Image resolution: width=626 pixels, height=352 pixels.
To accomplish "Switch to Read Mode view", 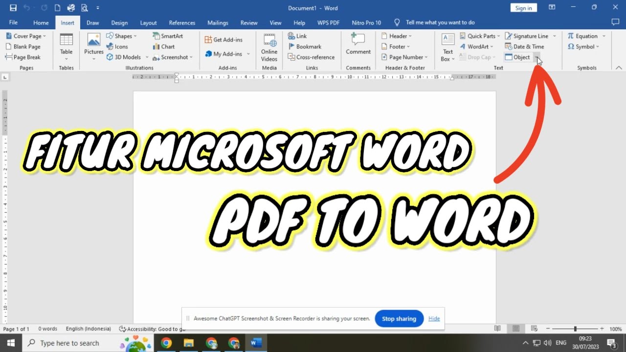I will (x=497, y=329).
